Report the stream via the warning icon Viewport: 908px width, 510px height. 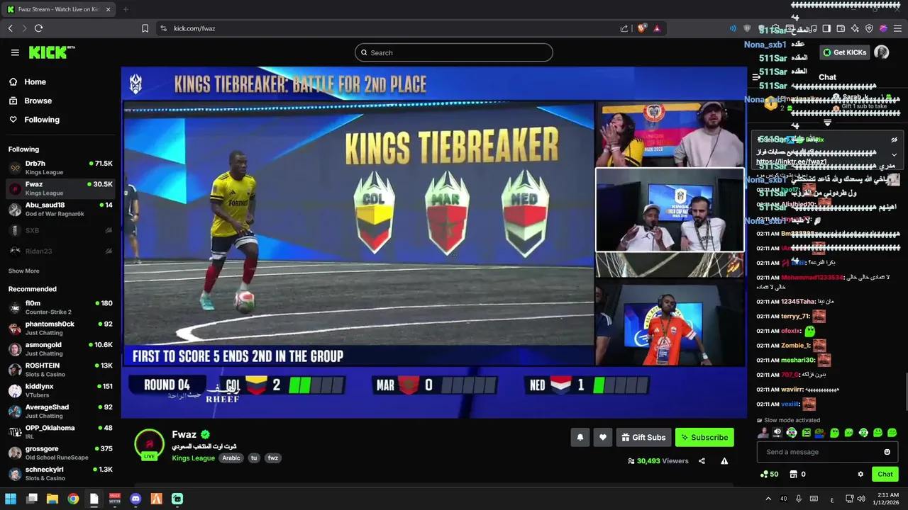(724, 461)
